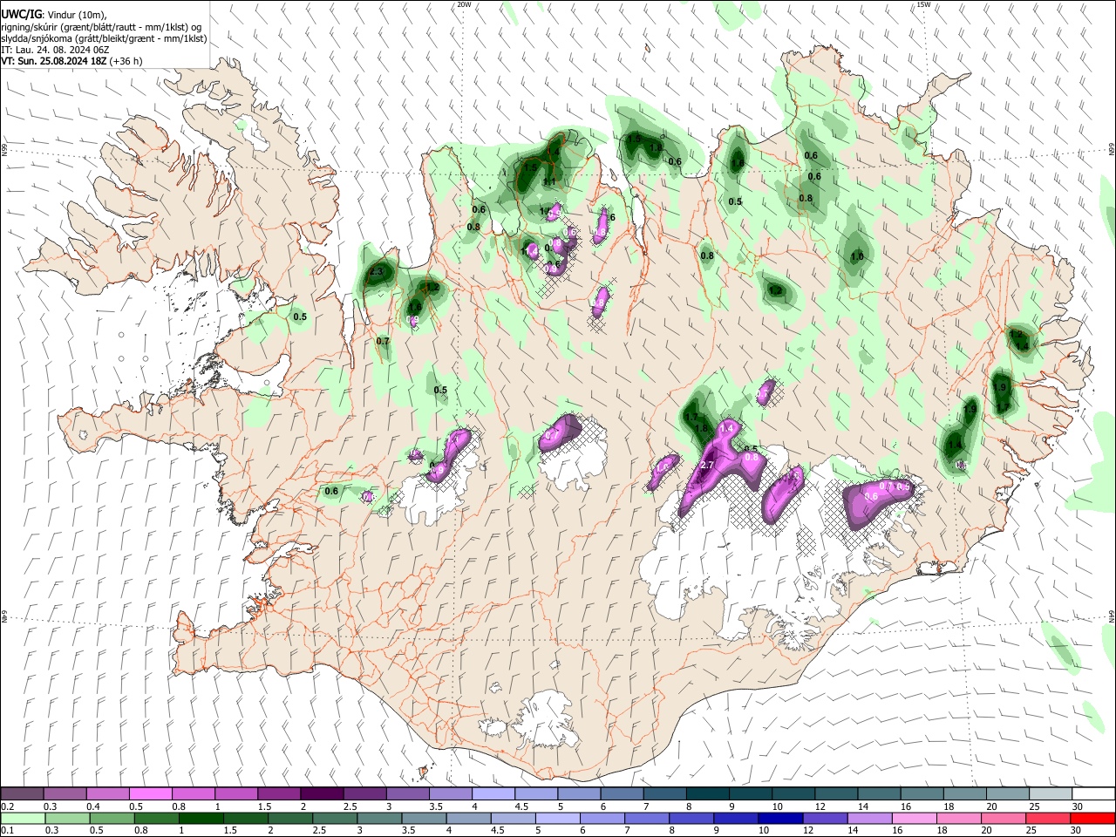Pick the bright red 30 mm rain swatch
This screenshot has height=837, width=1116.
point(1093,818)
